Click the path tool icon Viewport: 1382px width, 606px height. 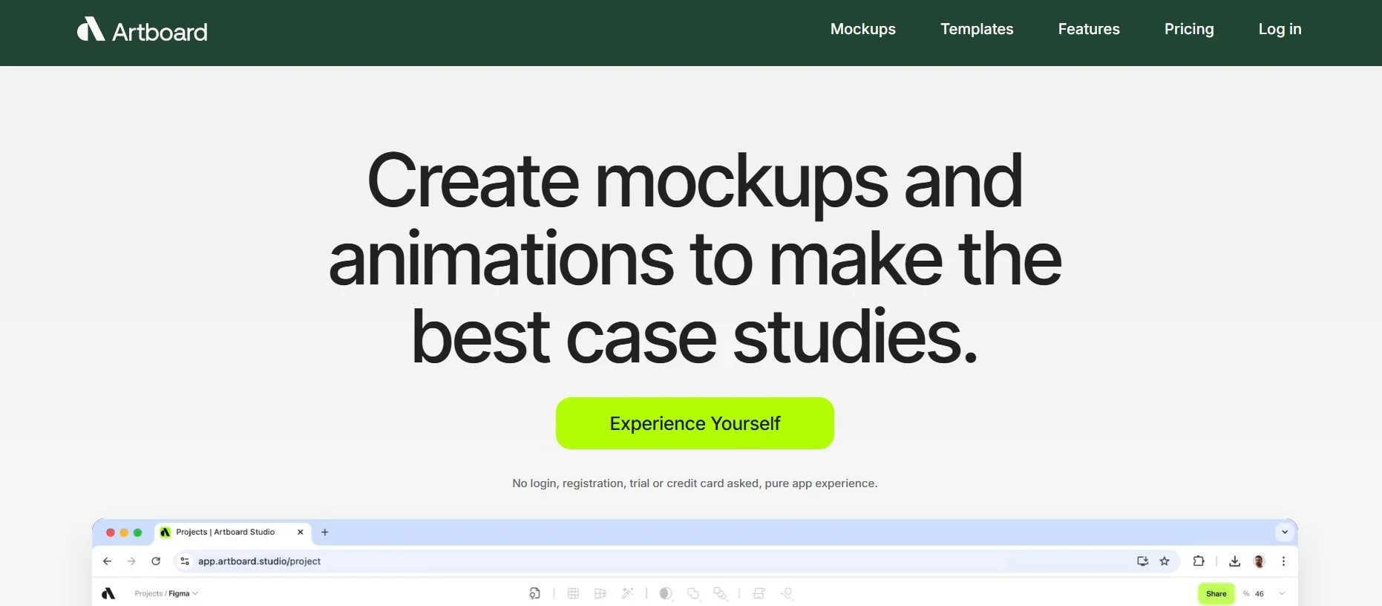[x=787, y=593]
